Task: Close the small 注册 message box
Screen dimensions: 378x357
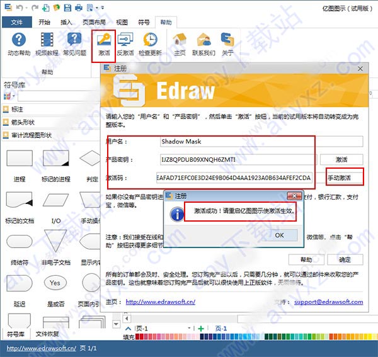Action: point(294,196)
